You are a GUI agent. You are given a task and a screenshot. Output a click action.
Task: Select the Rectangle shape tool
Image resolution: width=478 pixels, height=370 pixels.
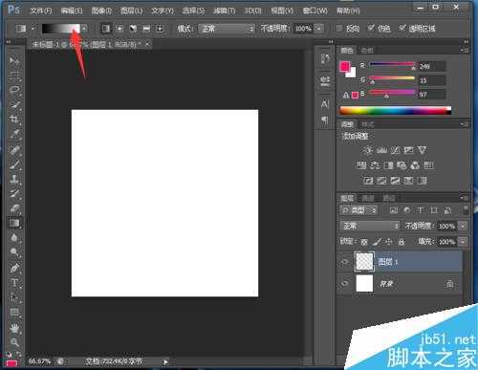14,312
